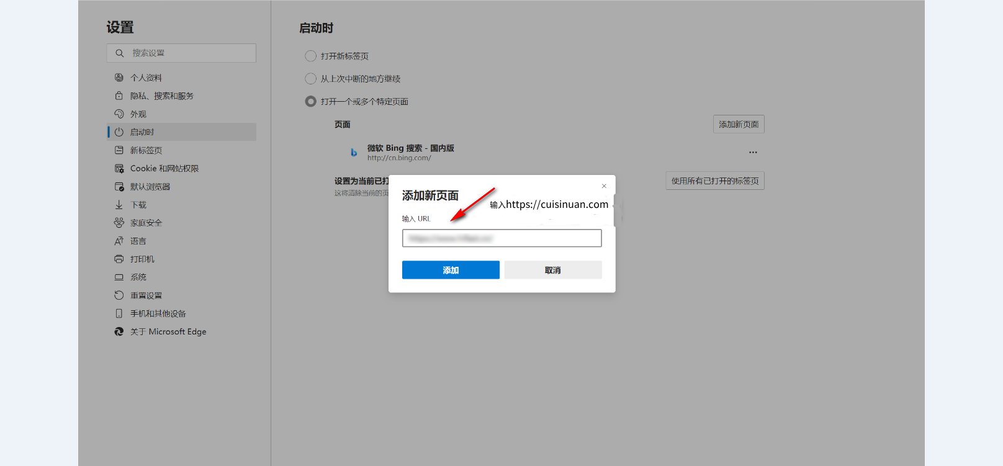Image resolution: width=1003 pixels, height=466 pixels.
Task: Click the 使用所有已打开的标签页 button
Action: tap(714, 181)
